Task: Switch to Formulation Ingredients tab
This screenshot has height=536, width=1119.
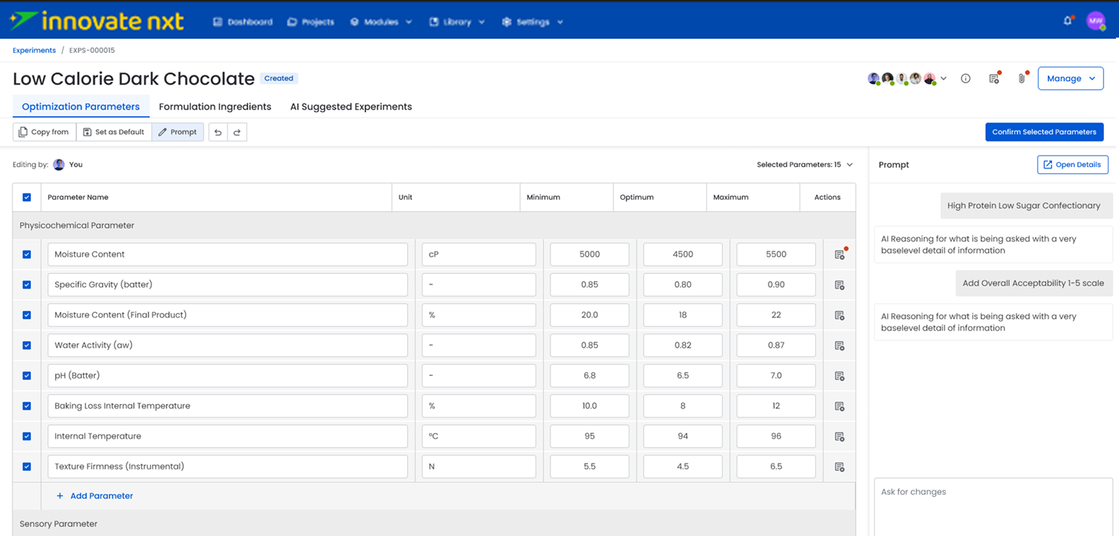Action: coord(215,107)
